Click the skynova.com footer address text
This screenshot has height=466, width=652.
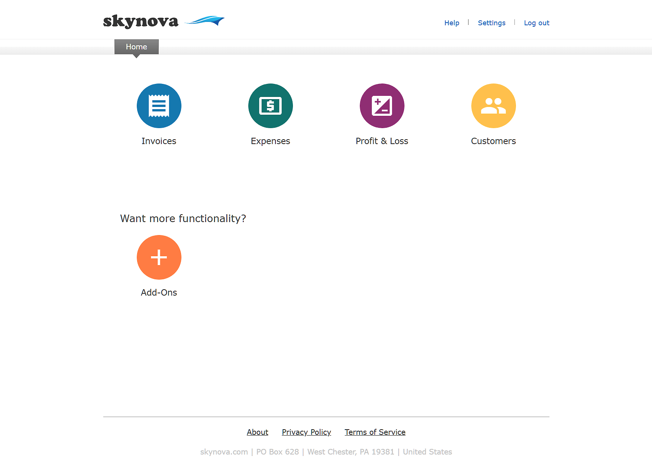326,452
